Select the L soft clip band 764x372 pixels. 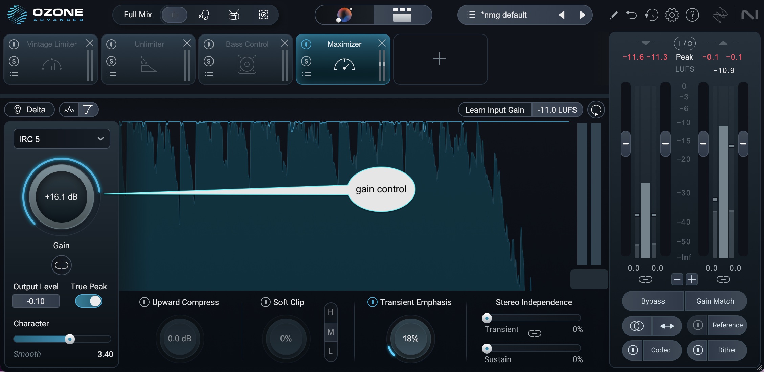point(331,351)
